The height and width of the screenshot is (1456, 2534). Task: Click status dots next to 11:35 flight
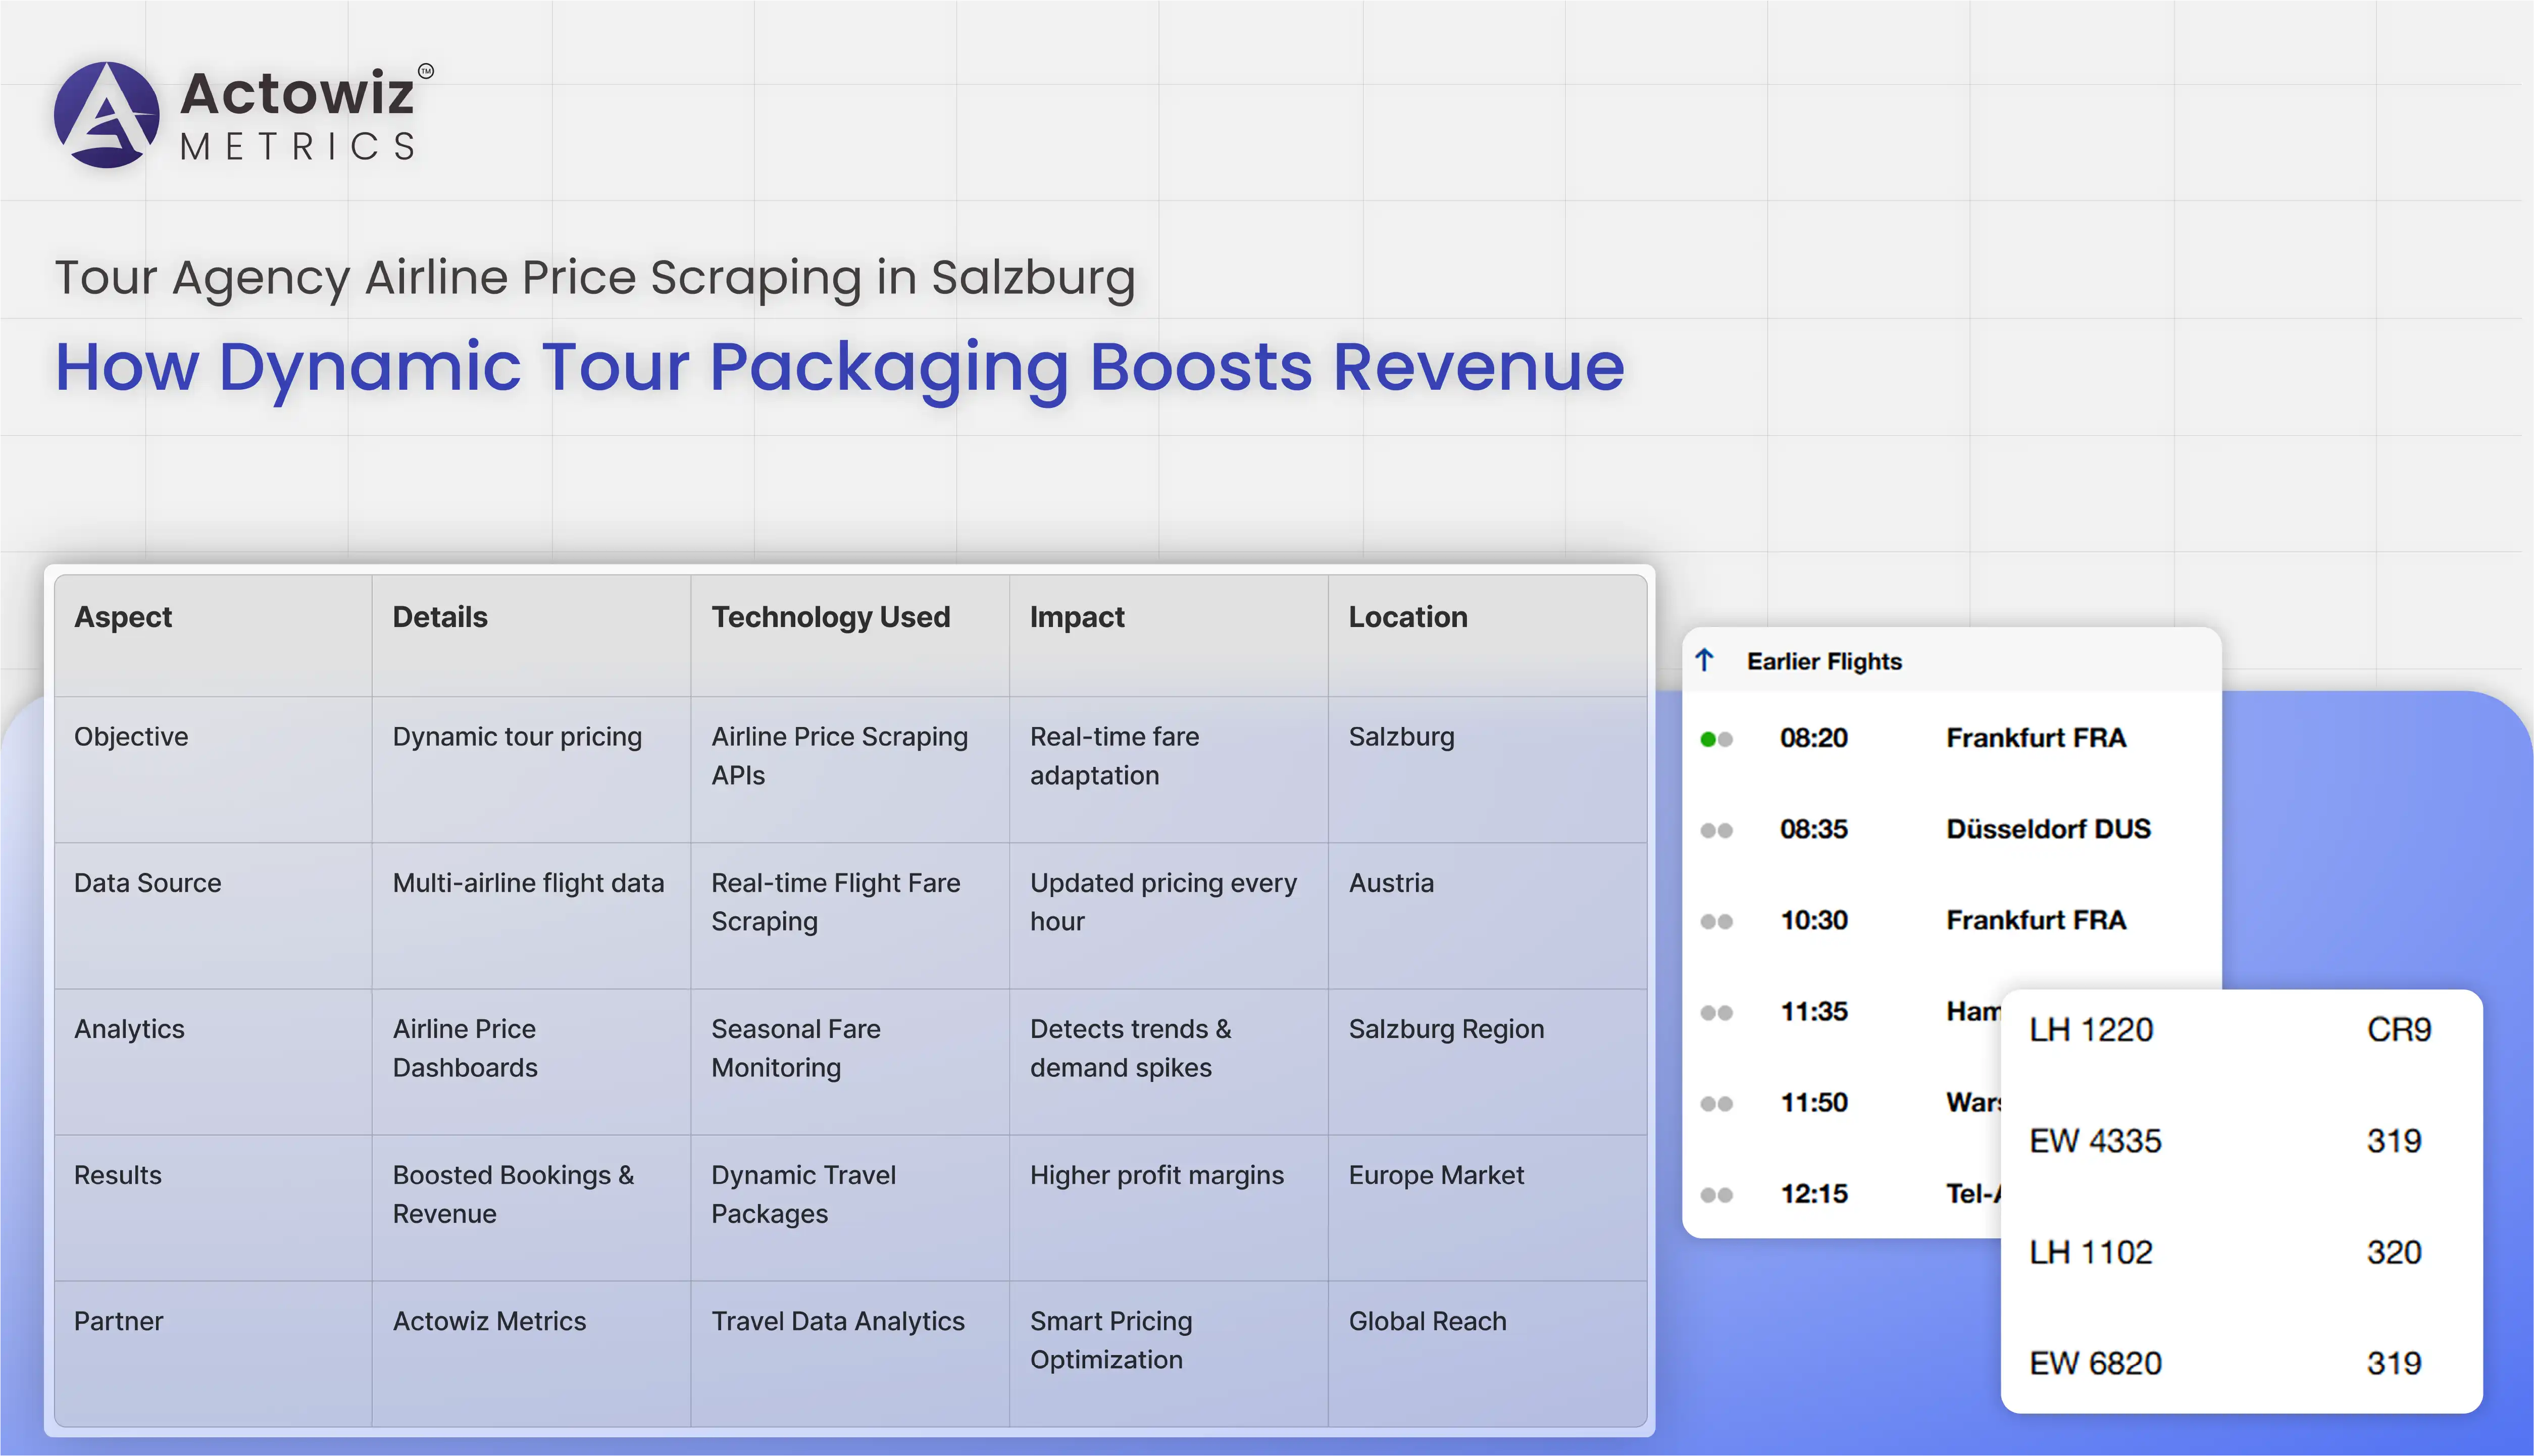pos(1716,1012)
